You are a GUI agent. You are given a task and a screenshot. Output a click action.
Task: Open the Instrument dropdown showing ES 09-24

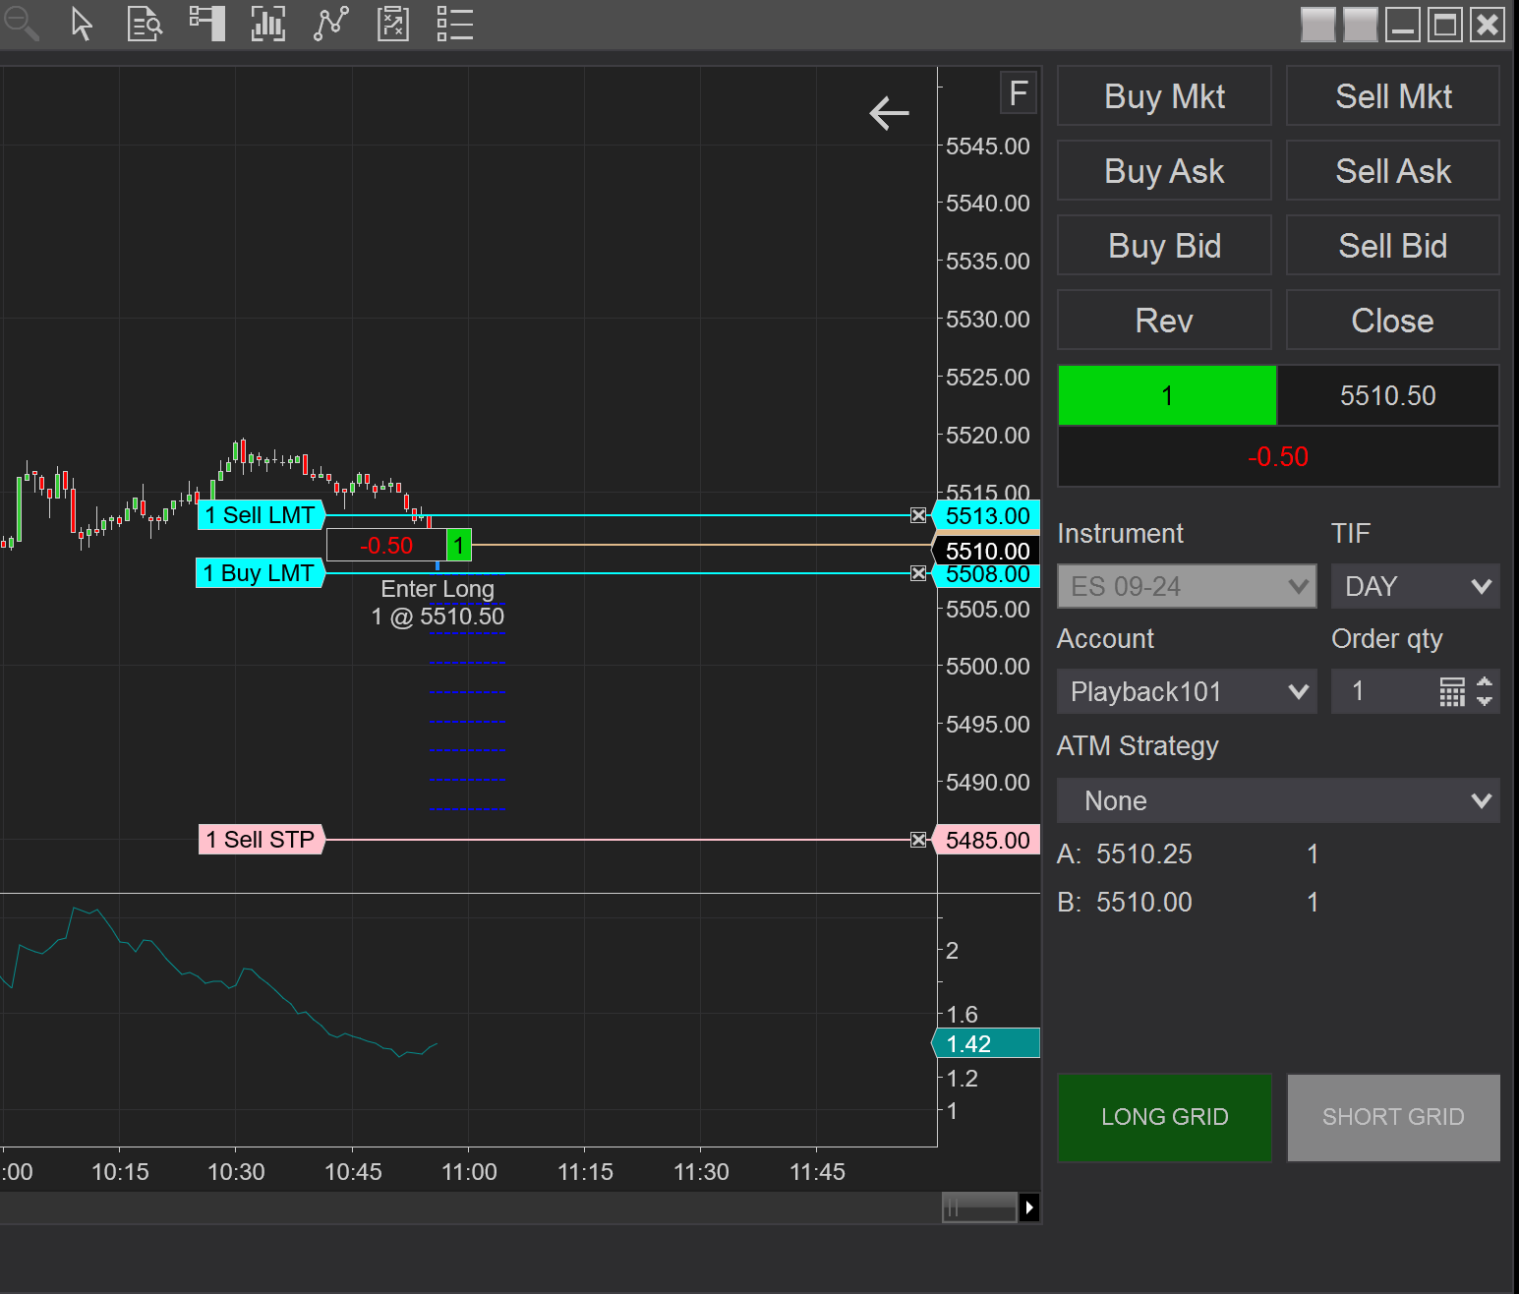click(1186, 586)
